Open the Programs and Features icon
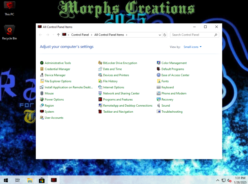This screenshot has width=248, height=184. click(100, 99)
